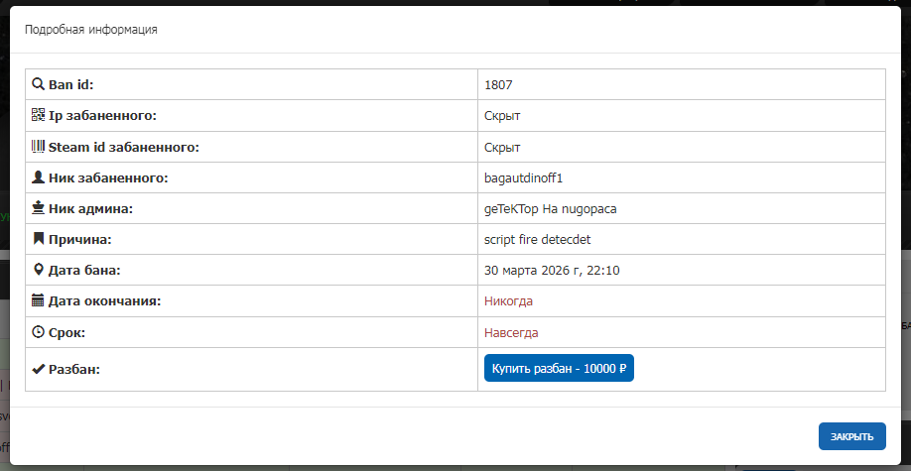Click the red Никогда end date text
This screenshot has height=471, width=911.
point(508,301)
